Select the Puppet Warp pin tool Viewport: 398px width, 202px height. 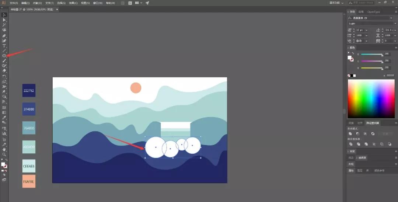(x=4, y=91)
